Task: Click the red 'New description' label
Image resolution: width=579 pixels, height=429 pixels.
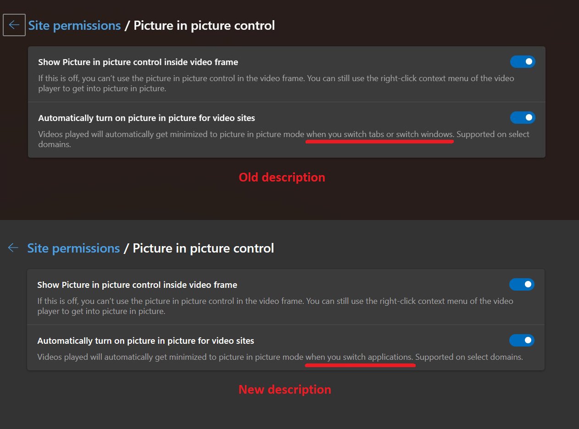Action: 284,390
